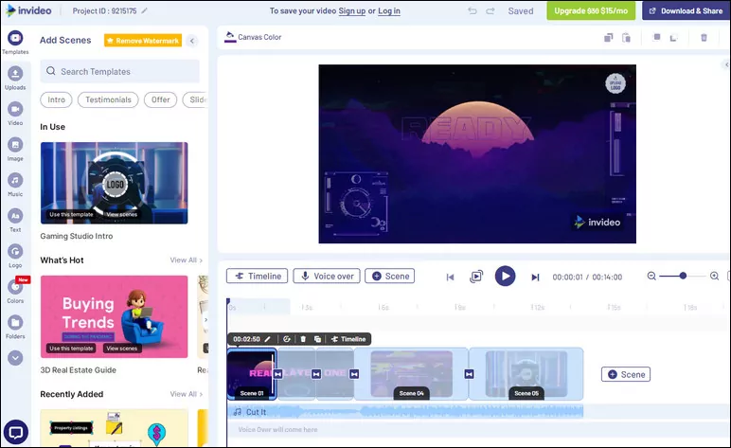This screenshot has height=448, width=731.
Task: Select Scene 05 thumbnail
Action: [x=526, y=374]
